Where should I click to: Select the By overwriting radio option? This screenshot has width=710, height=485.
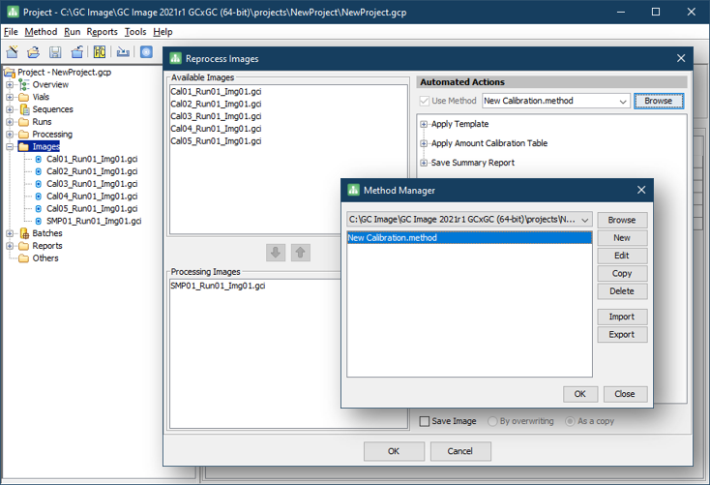click(x=493, y=421)
